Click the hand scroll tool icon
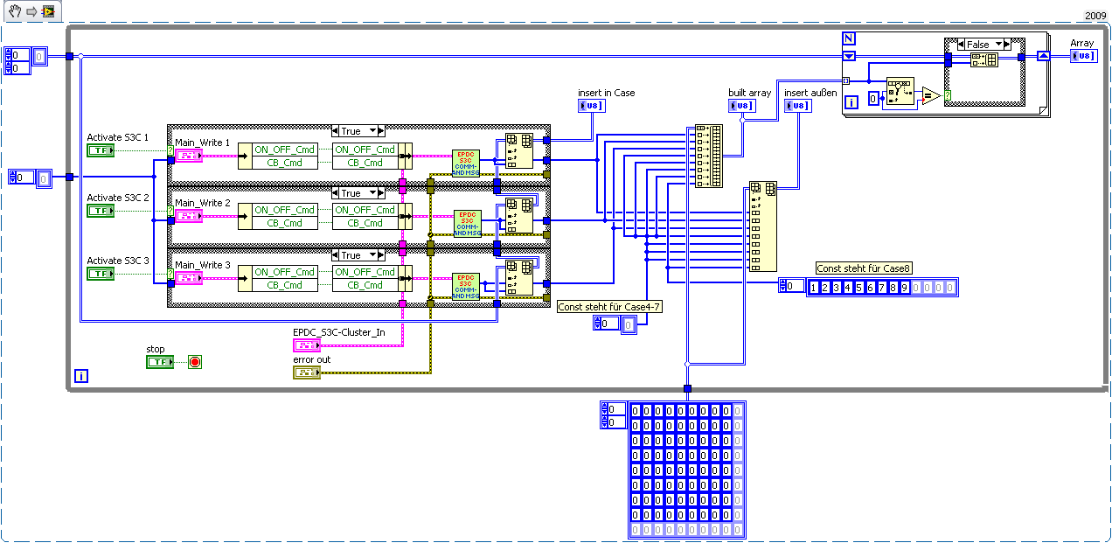 click(15, 10)
